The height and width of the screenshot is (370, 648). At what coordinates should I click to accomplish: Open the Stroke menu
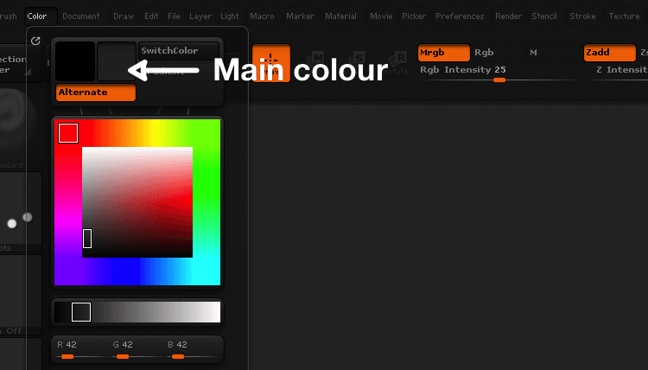[x=582, y=16]
